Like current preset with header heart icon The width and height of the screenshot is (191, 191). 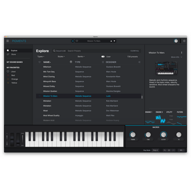pos(77,41)
